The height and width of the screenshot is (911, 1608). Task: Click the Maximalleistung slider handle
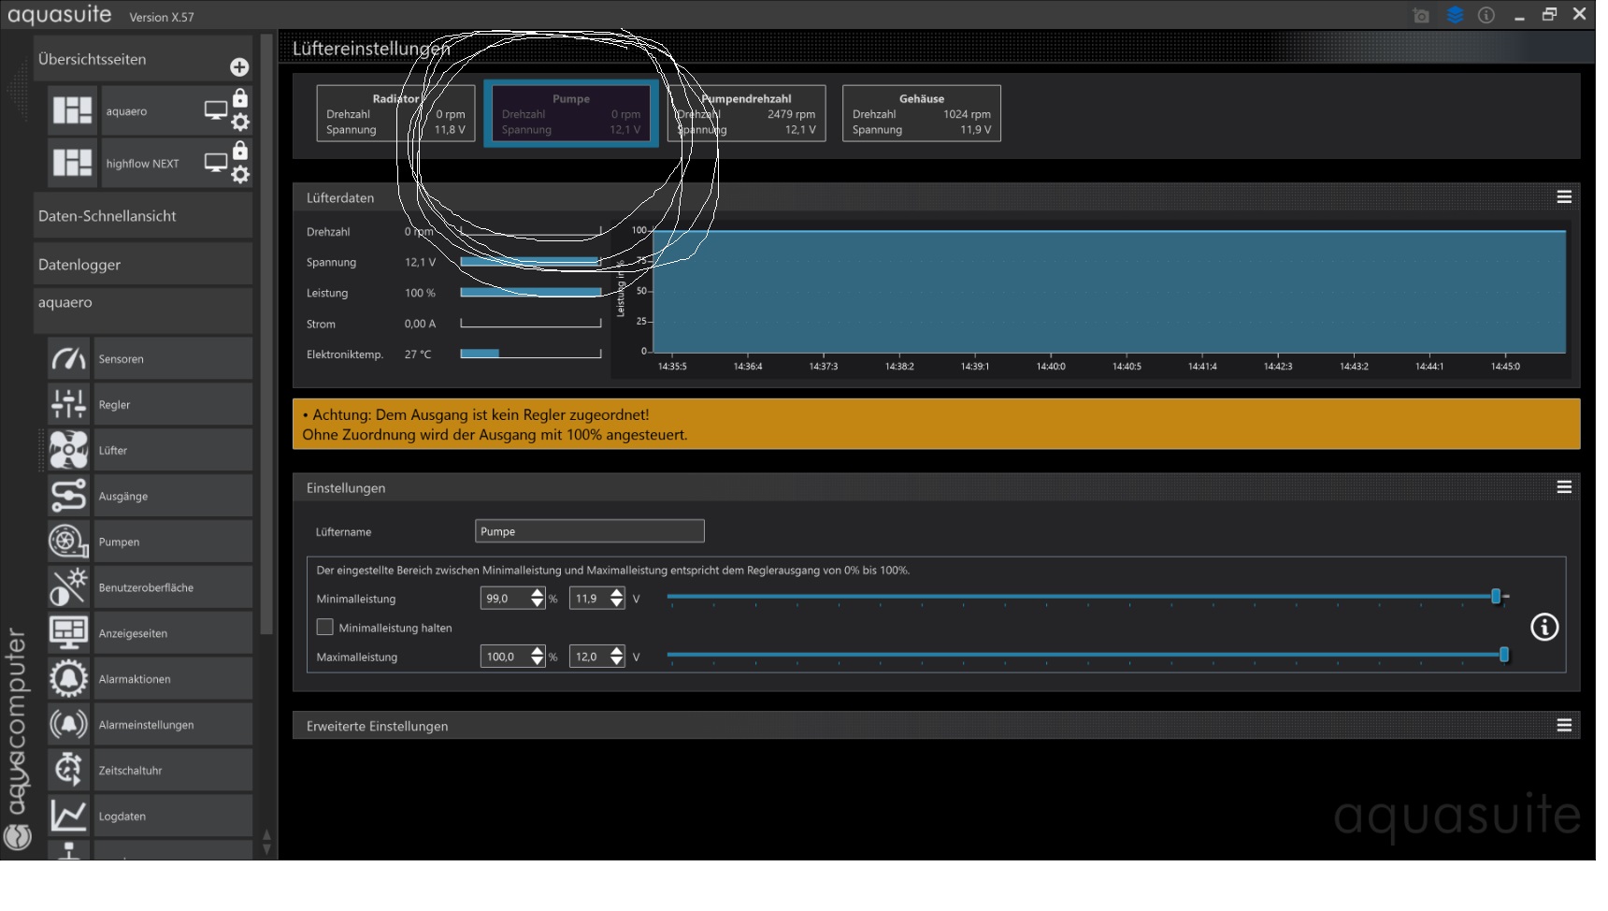click(1504, 655)
